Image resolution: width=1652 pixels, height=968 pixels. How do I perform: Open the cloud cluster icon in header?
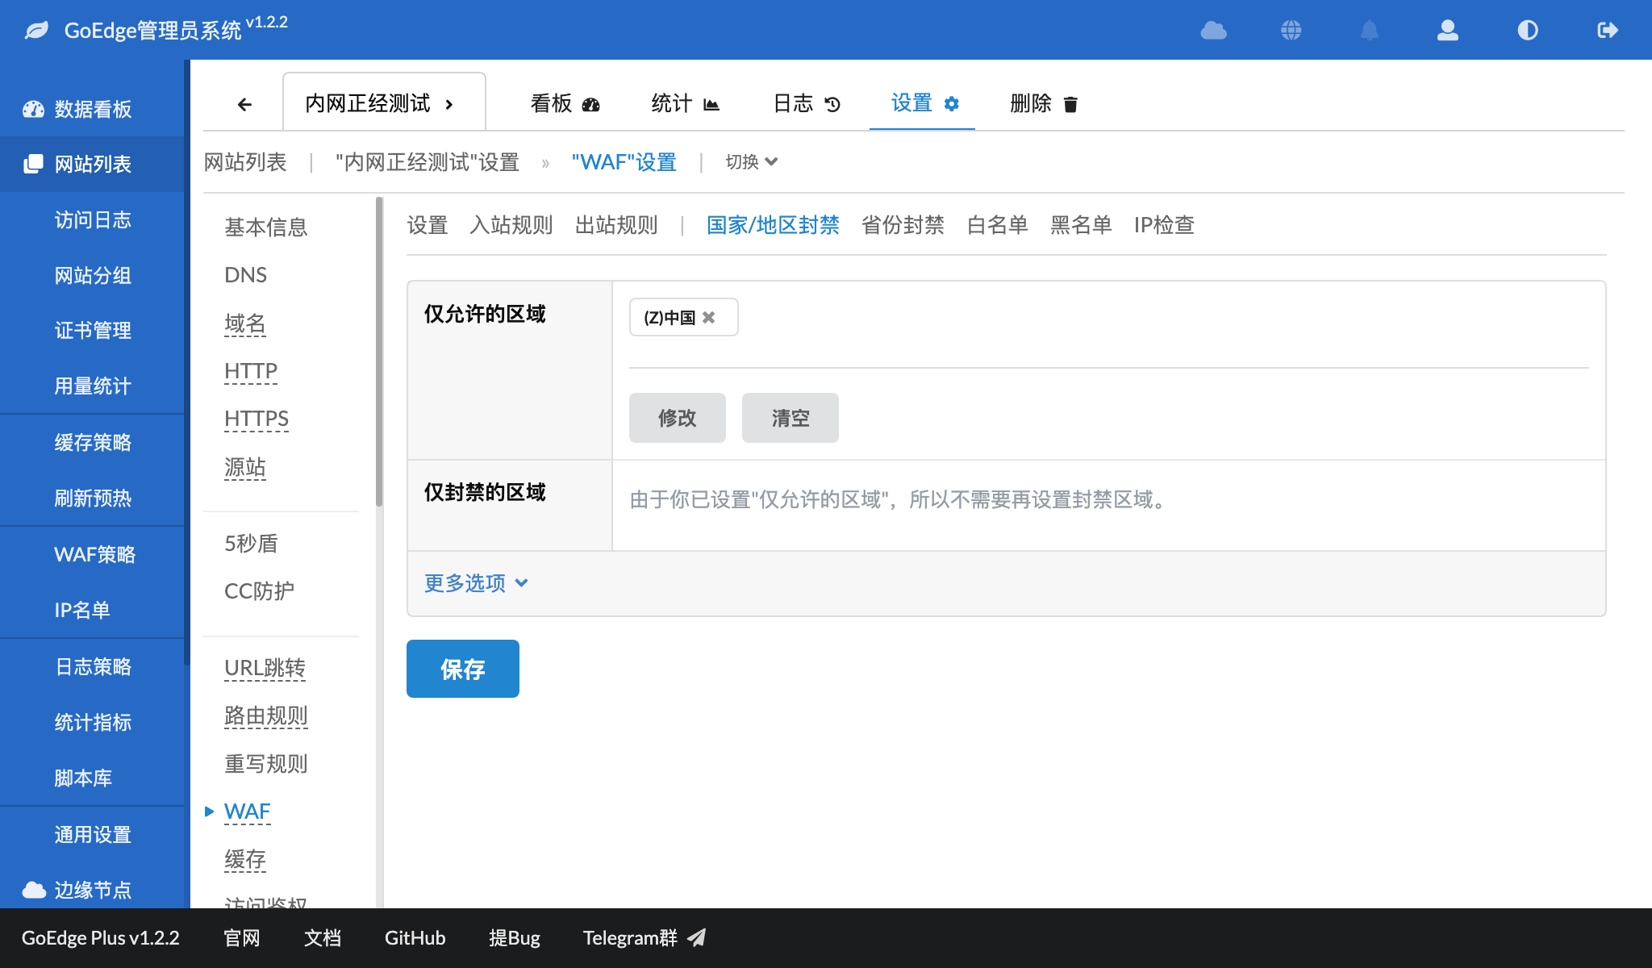tap(1213, 31)
